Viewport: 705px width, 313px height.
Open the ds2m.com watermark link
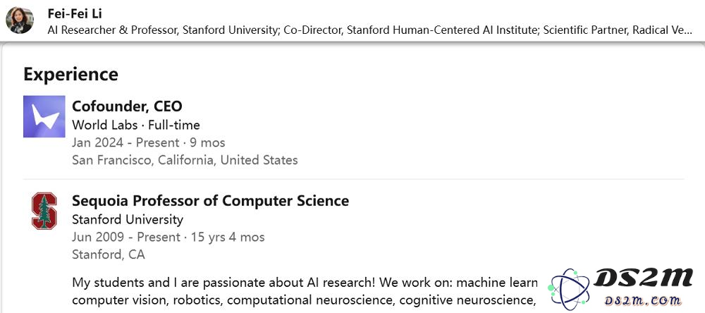[x=642, y=300]
